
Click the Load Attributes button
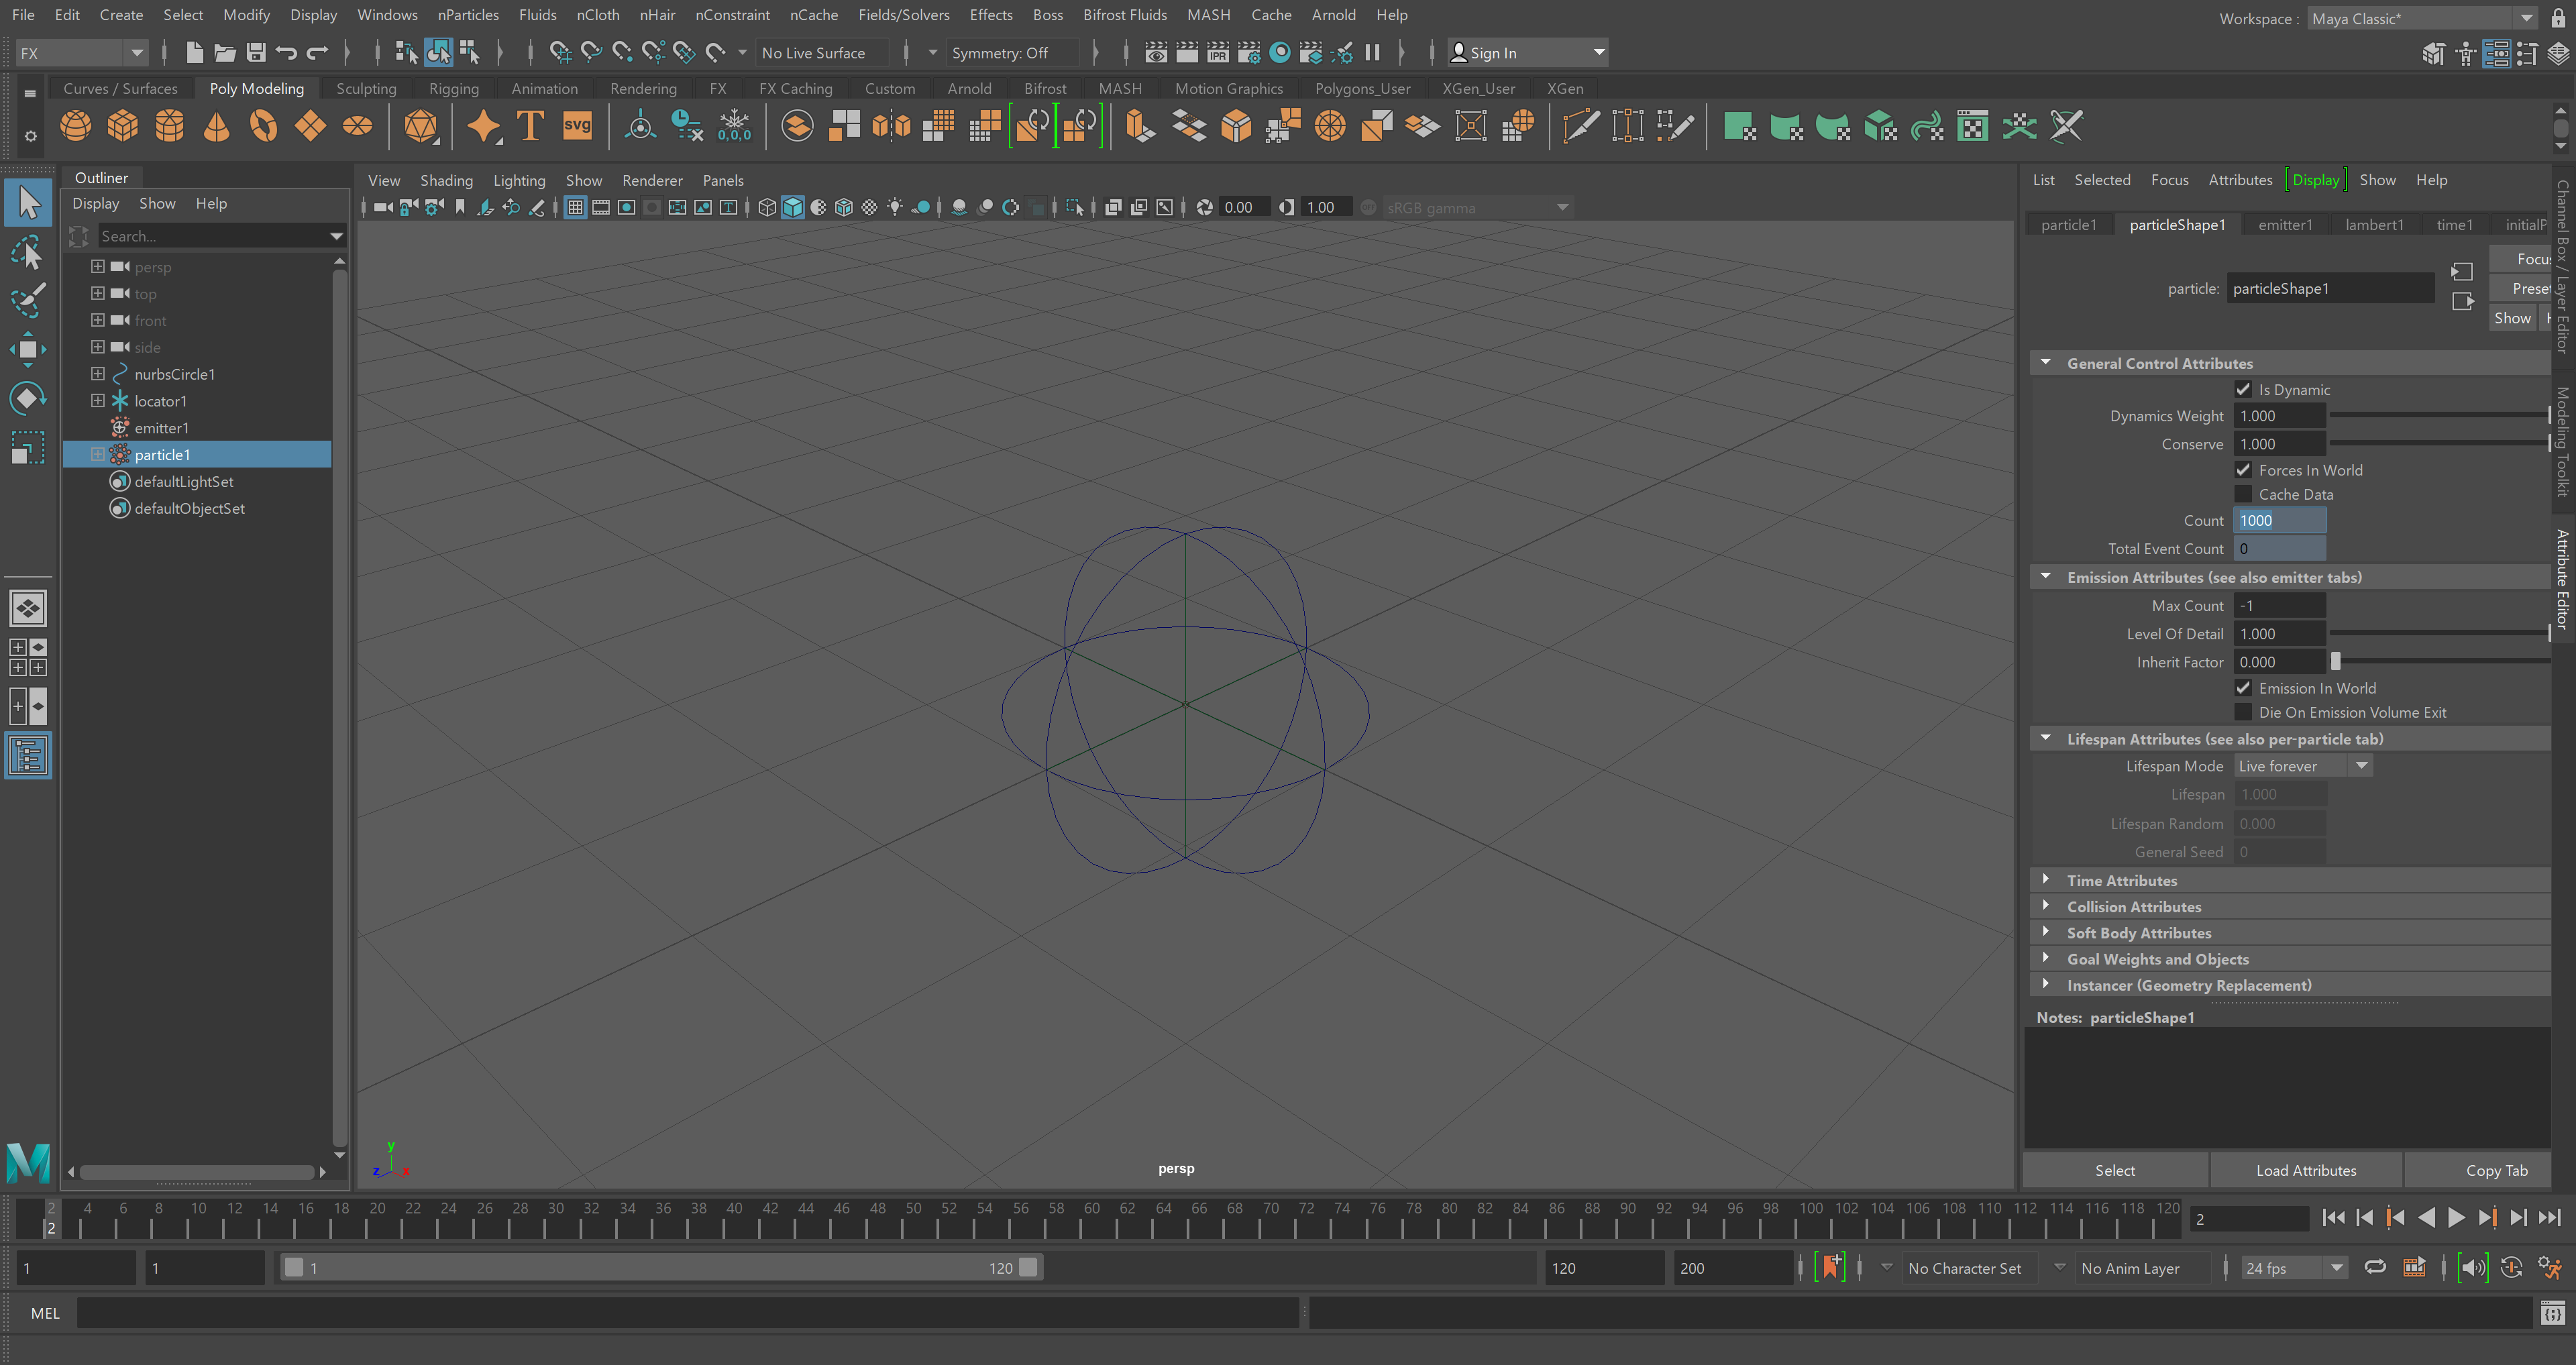[2305, 1170]
